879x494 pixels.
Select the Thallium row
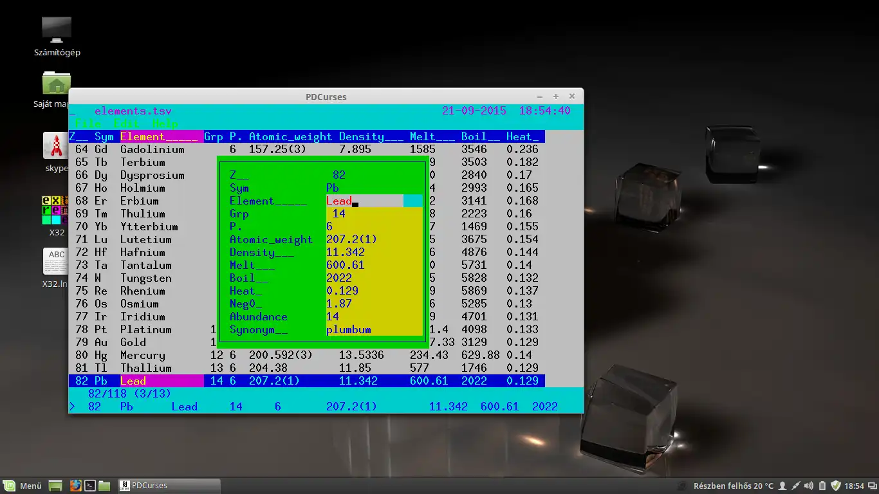(307, 368)
